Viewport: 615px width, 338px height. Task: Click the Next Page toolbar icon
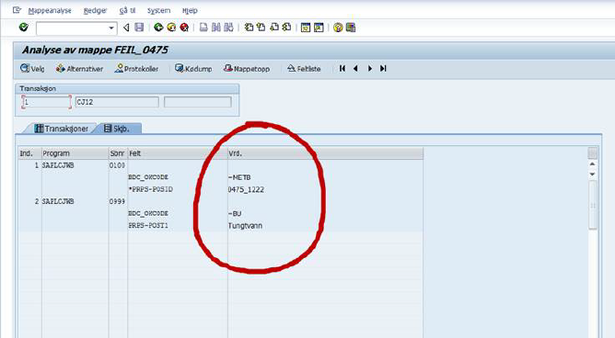274,28
